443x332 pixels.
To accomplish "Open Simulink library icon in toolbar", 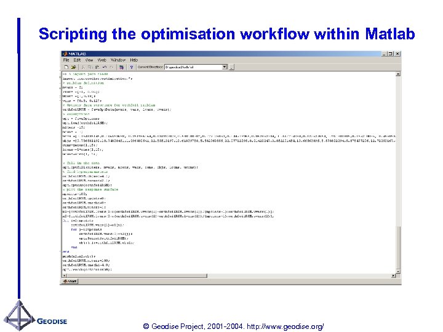I will pyautogui.click(x=121, y=67).
